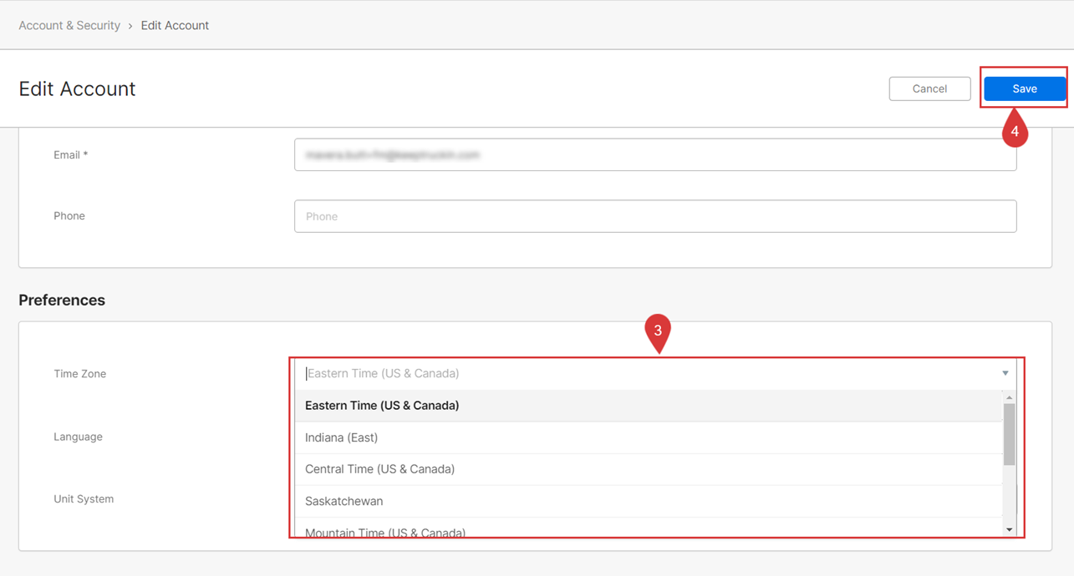Click the dropdown list scroll-down arrow
Viewport: 1074px width, 576px height.
tap(1009, 530)
